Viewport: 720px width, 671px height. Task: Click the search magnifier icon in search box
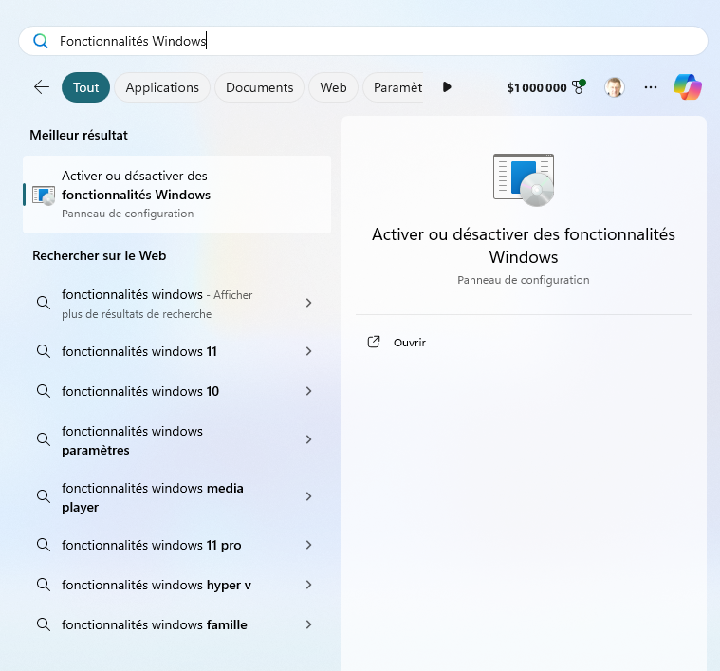(x=41, y=42)
